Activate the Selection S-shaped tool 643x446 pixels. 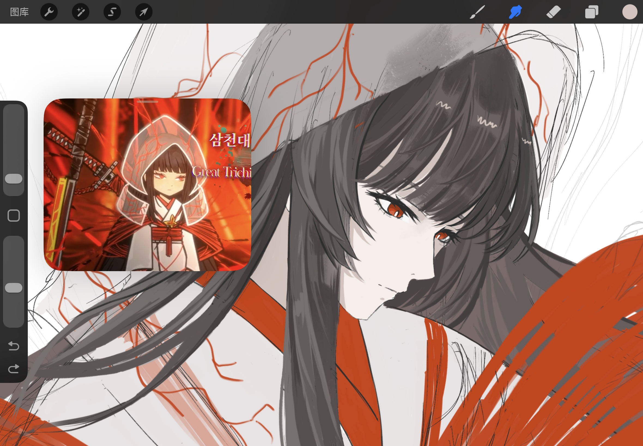[x=112, y=12]
